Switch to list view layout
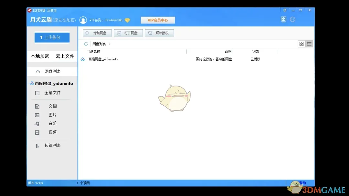Screen dimensions: 349x196 309,44
